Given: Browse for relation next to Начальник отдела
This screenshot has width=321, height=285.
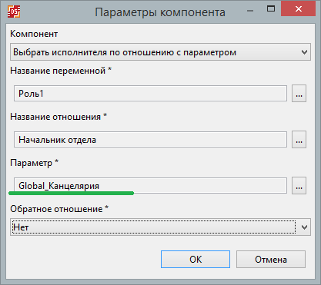Looking at the screenshot, I should [x=299, y=140].
